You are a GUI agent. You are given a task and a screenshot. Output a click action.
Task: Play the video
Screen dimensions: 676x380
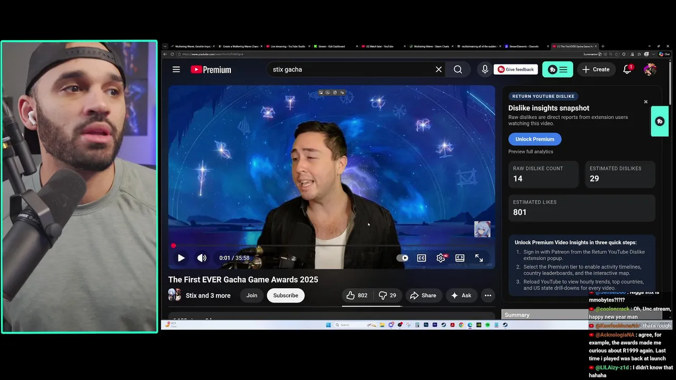click(181, 258)
